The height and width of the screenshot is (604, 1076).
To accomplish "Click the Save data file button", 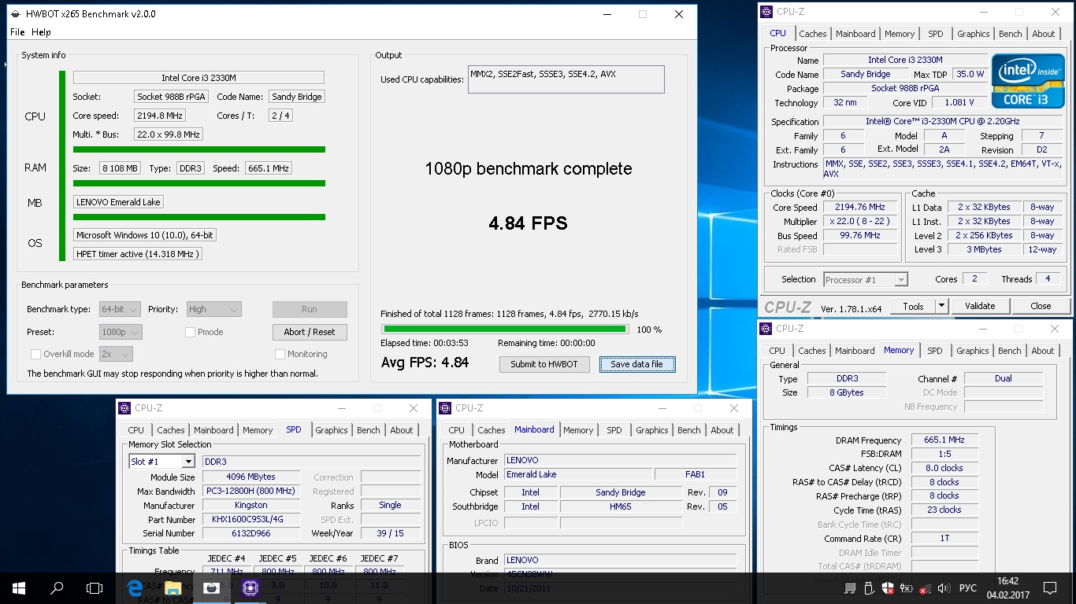I will coord(636,364).
